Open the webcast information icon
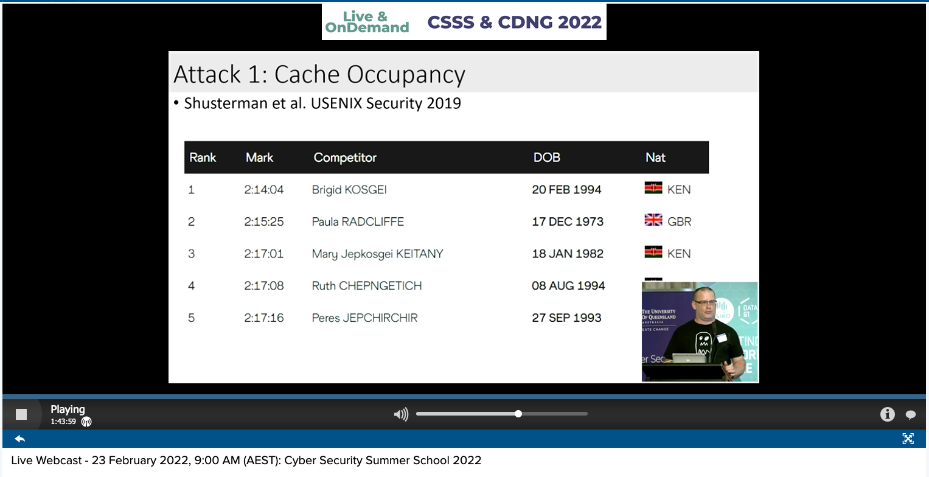Screen dimensions: 929x477 887,414
